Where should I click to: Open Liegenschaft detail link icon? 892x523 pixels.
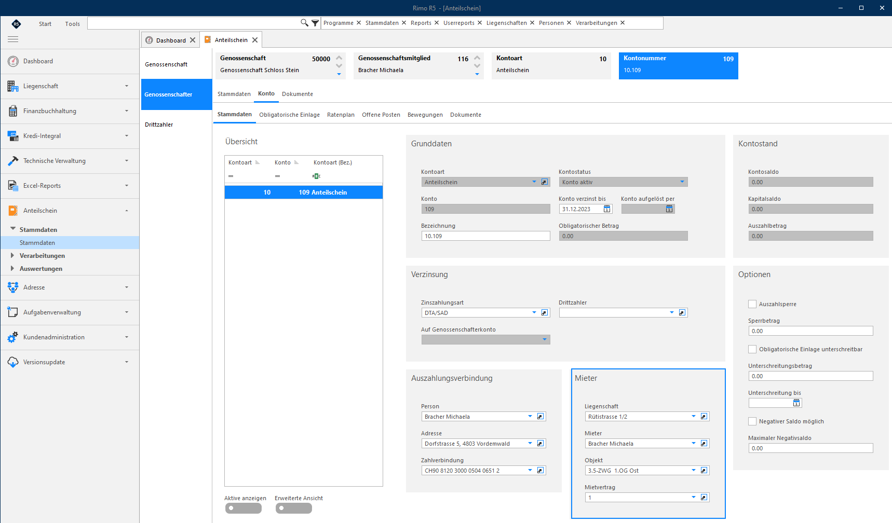click(x=704, y=417)
